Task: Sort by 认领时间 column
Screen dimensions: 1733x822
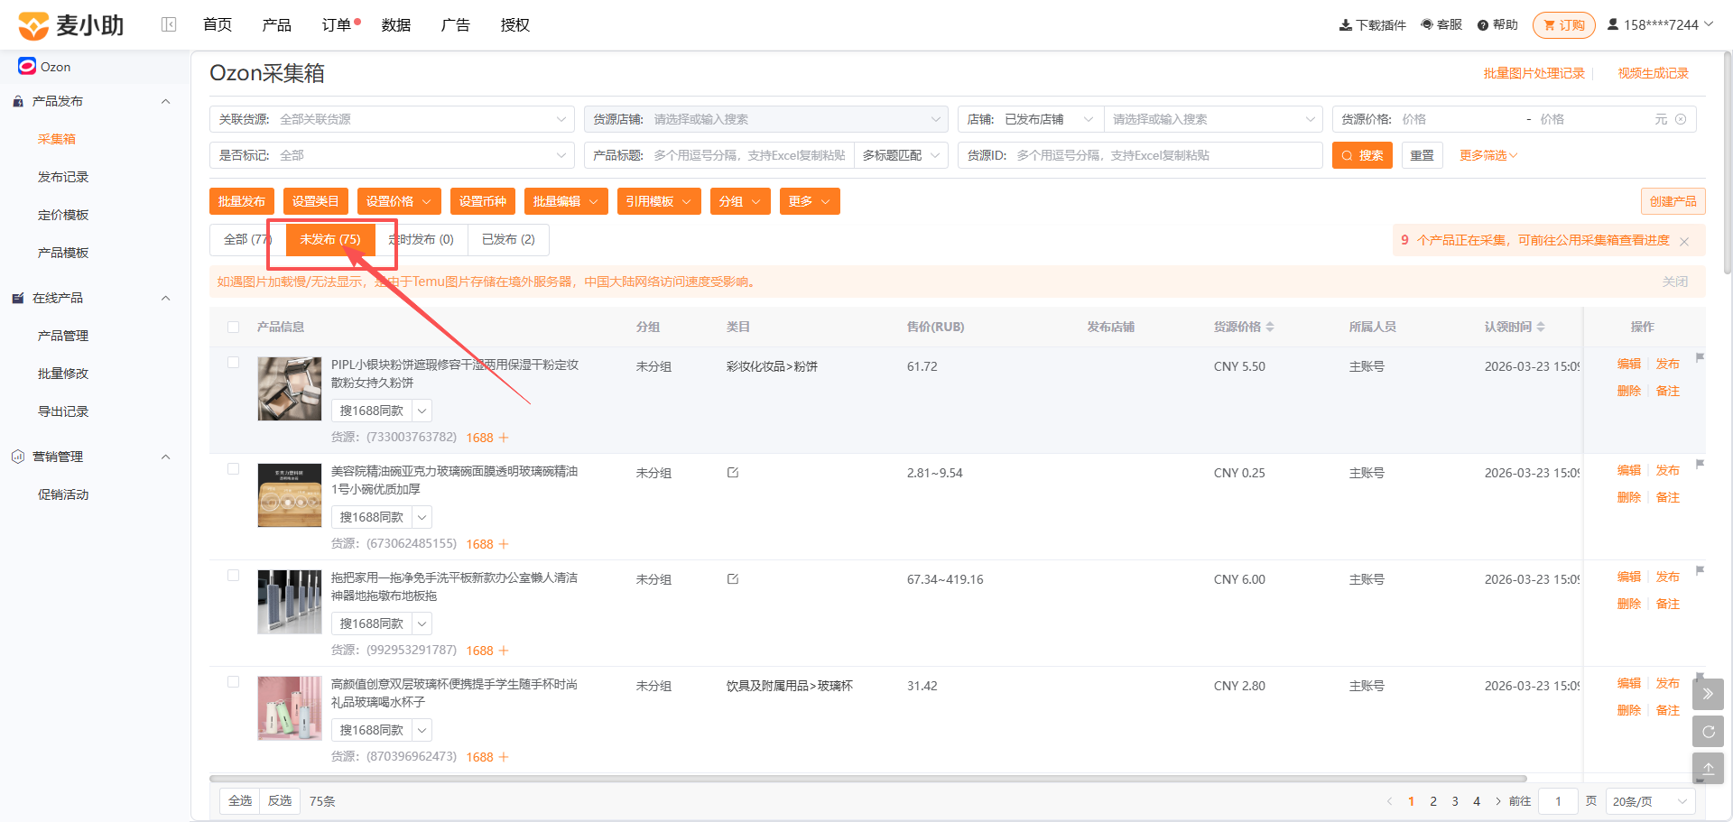Action: 1541,327
